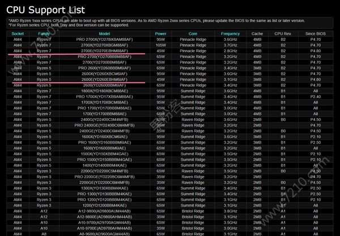Select the PRO 2400GE model cell
The height and width of the screenshot is (236, 340).
click(x=104, y=125)
